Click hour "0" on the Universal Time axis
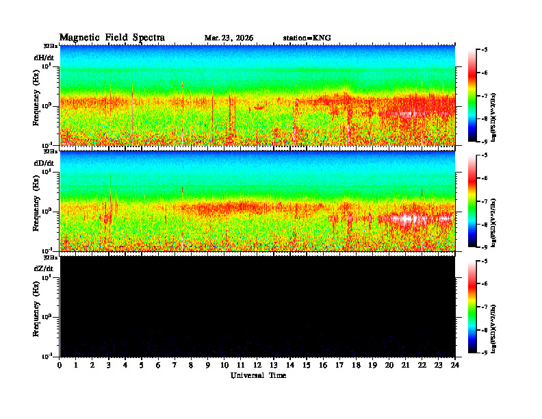The image size is (542, 419). 60,366
